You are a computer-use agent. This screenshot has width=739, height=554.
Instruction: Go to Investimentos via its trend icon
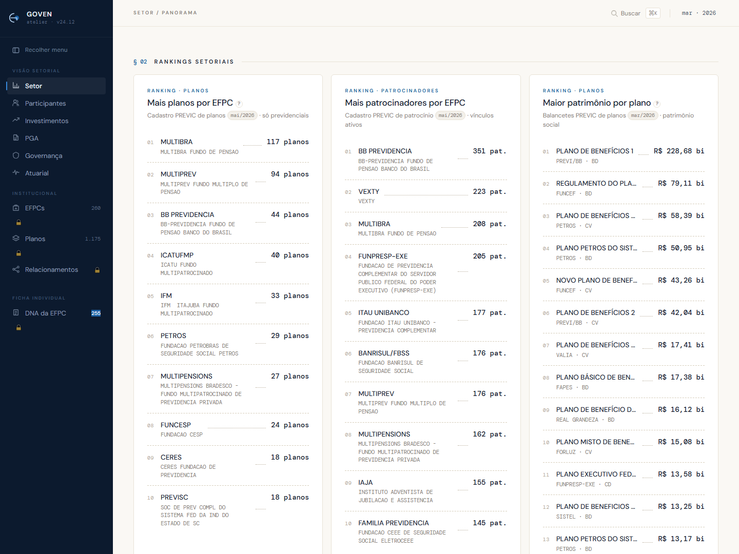click(x=16, y=121)
